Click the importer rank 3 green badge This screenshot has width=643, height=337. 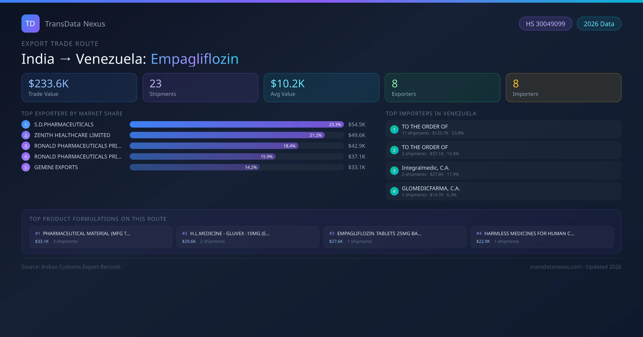(x=394, y=171)
